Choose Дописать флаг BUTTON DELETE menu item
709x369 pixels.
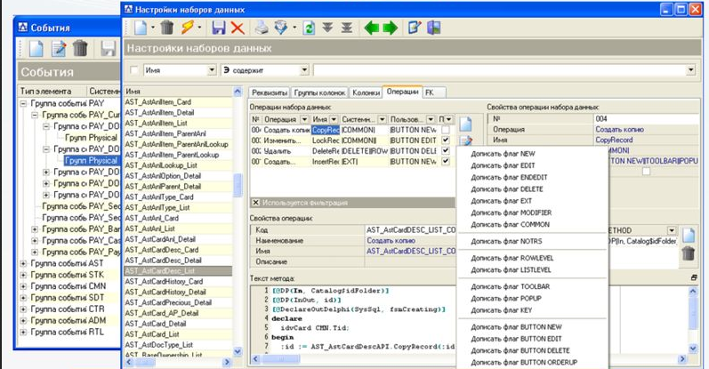point(520,350)
